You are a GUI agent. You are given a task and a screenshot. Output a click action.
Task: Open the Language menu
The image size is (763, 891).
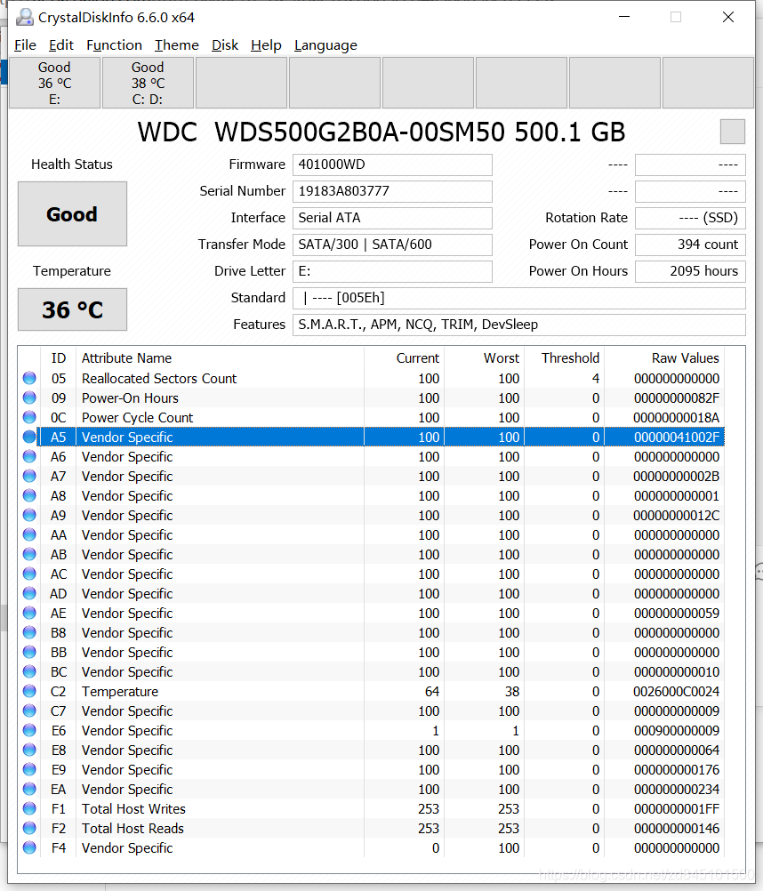click(x=325, y=44)
